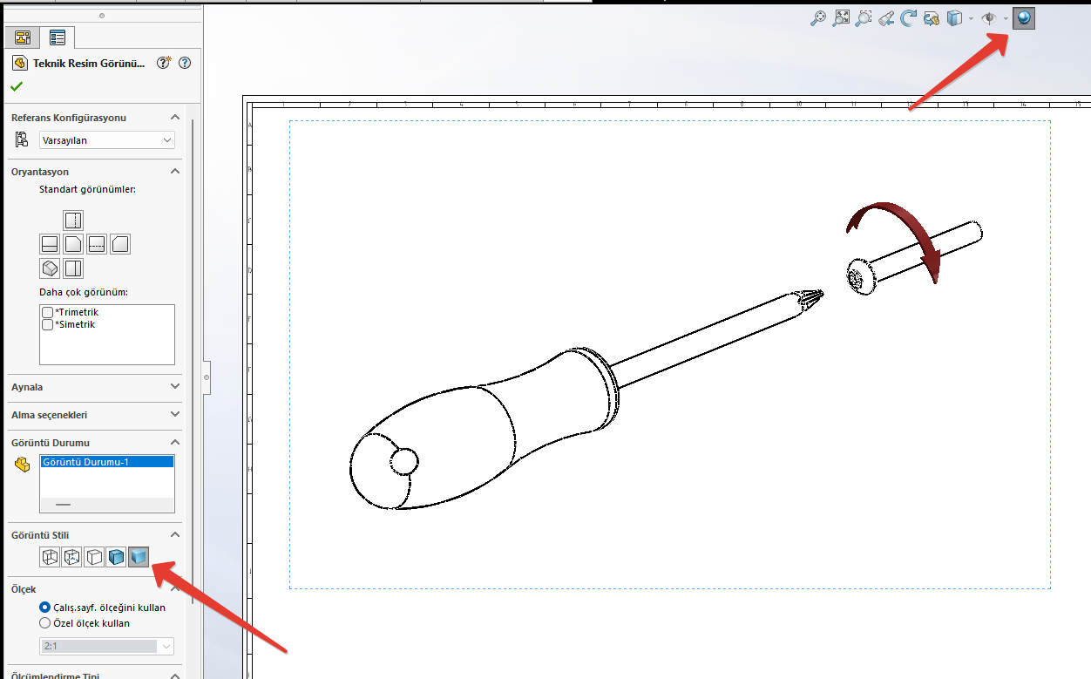Set display style to Shaded With Edges

coord(116,557)
